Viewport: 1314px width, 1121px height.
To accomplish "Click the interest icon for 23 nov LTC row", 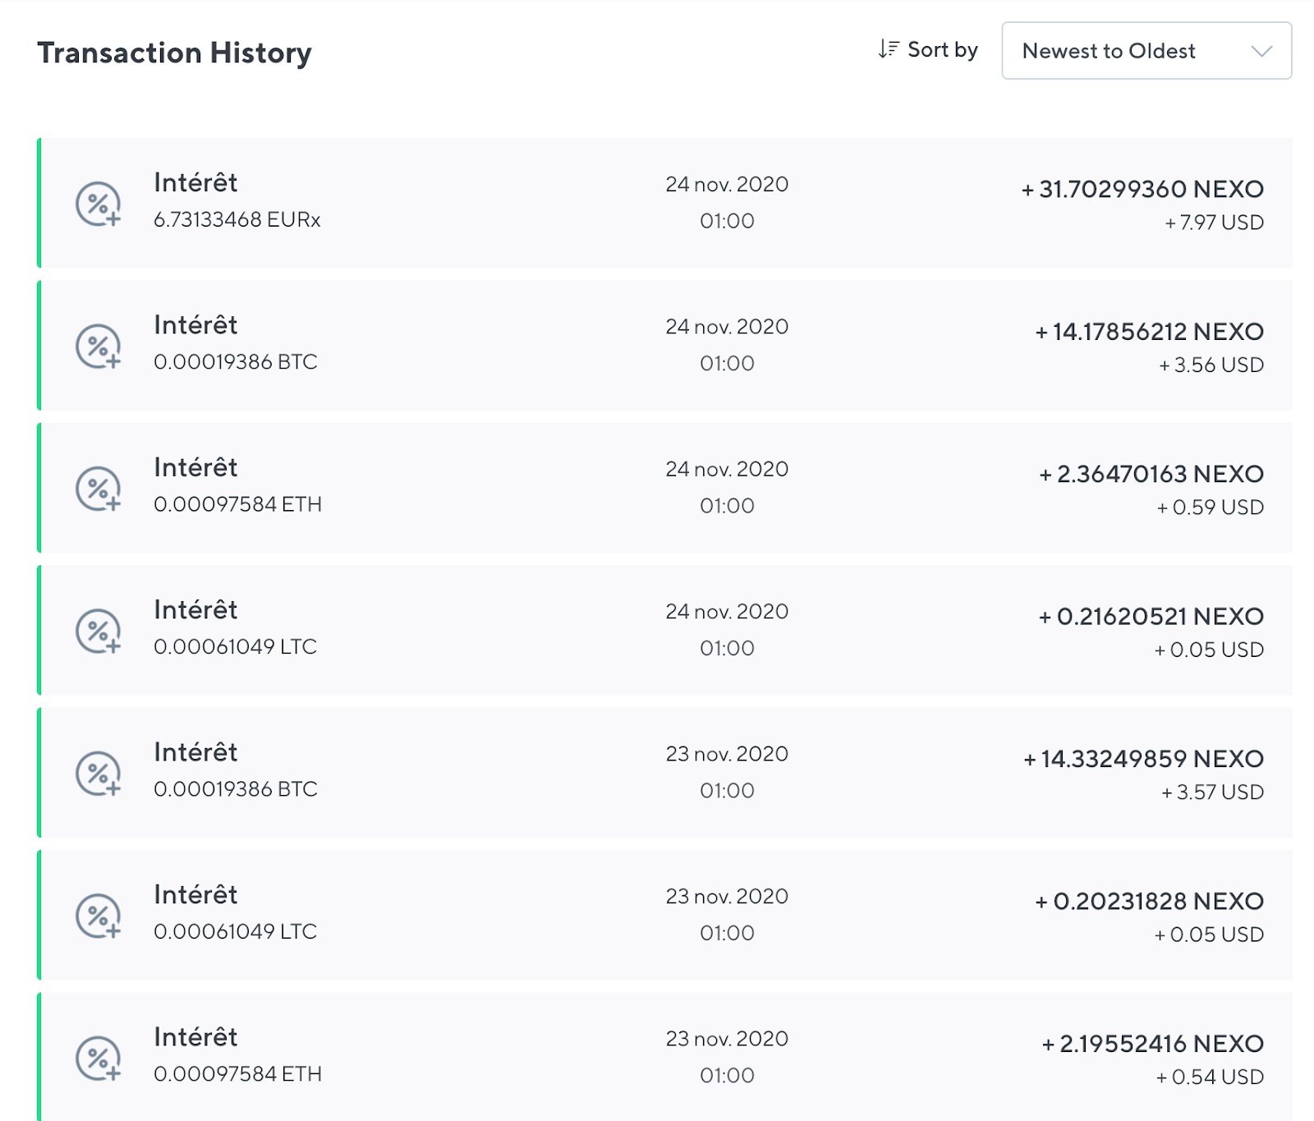I will (99, 916).
